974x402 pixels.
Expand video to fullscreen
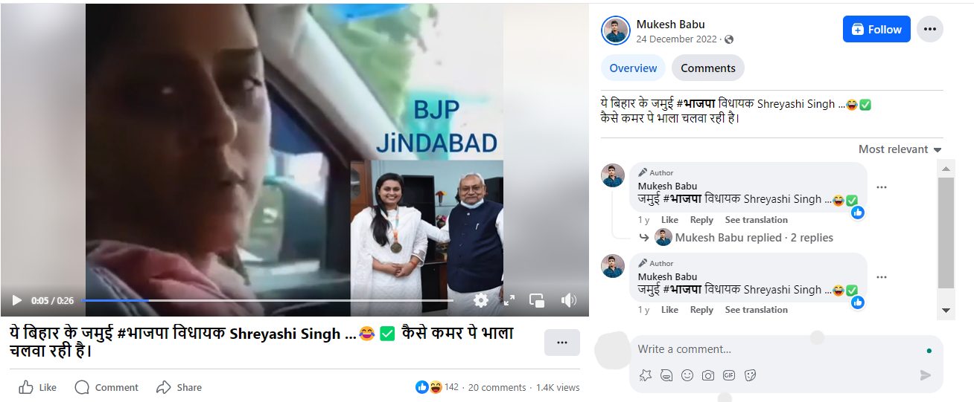click(x=509, y=300)
